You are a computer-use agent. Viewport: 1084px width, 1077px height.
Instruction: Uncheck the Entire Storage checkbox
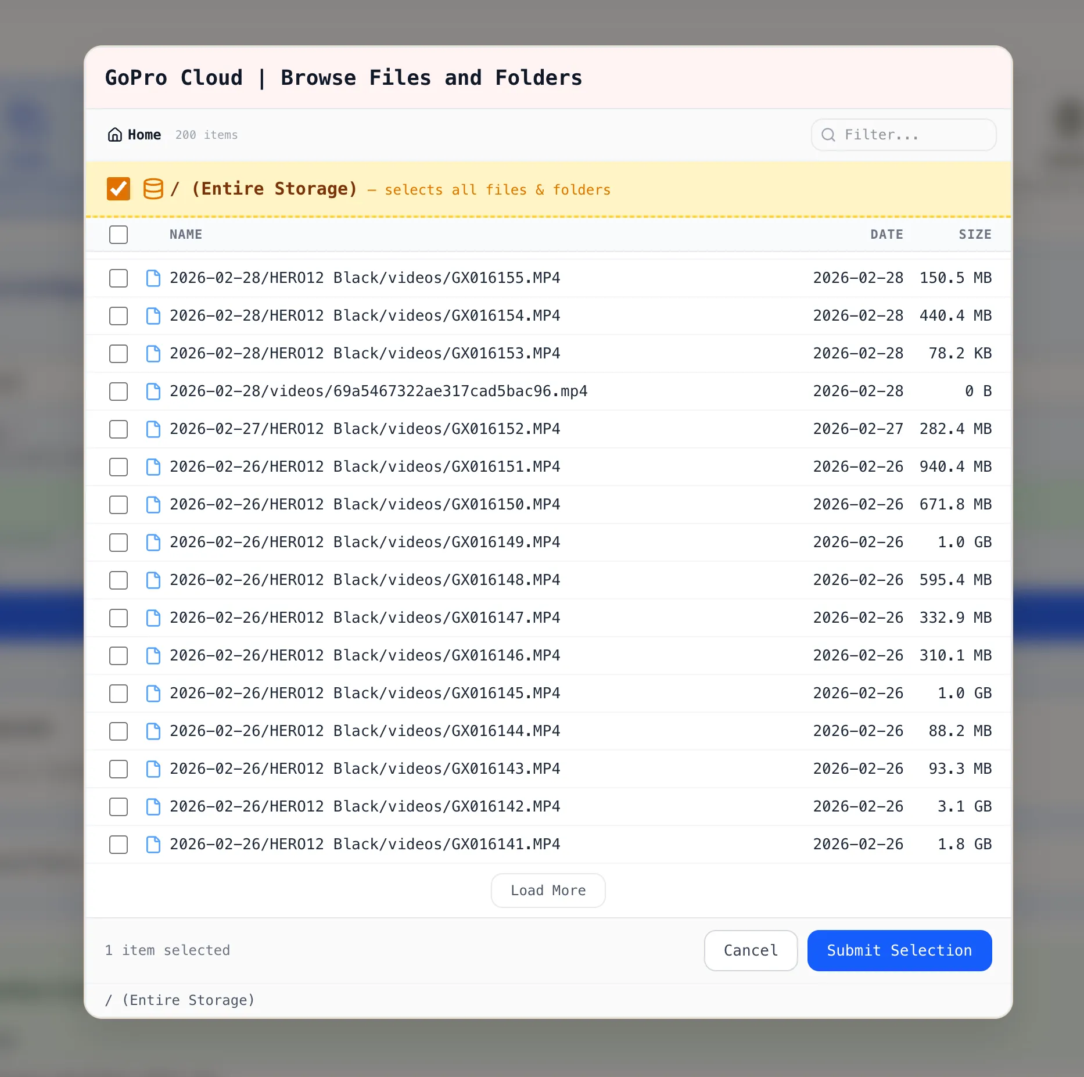[x=118, y=188]
